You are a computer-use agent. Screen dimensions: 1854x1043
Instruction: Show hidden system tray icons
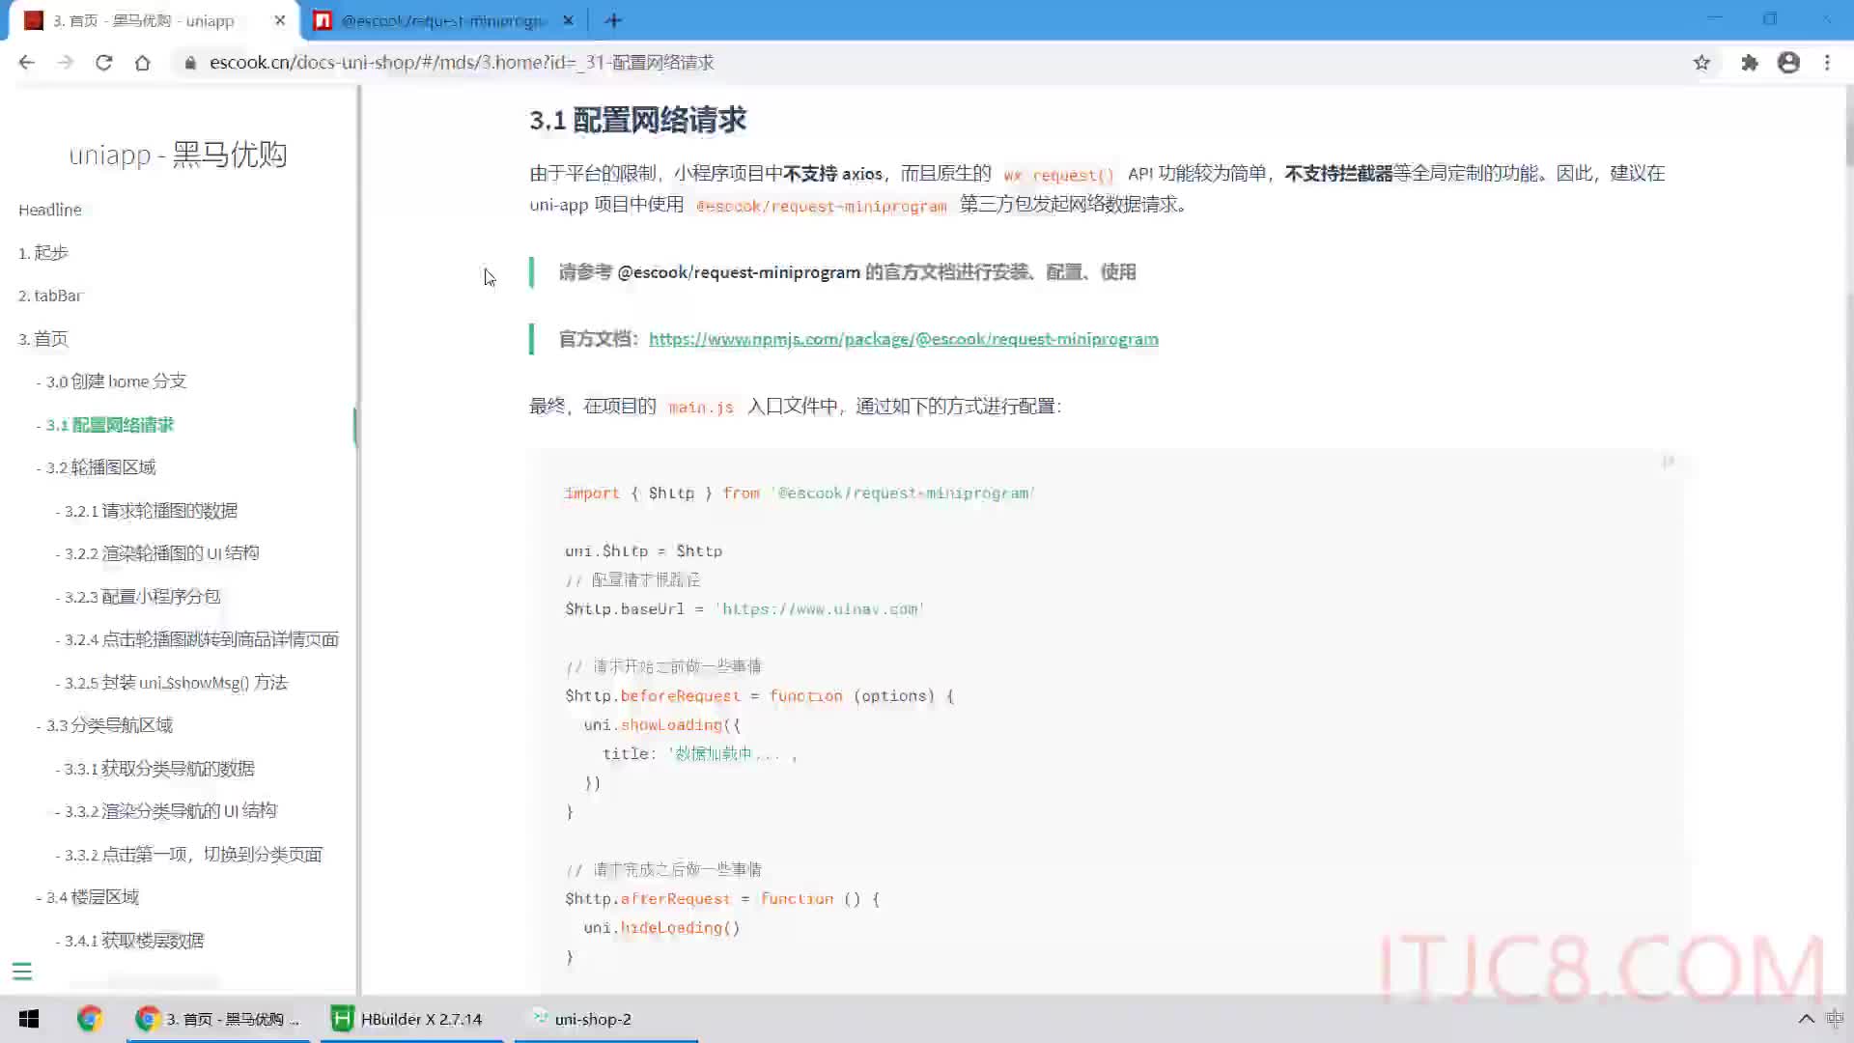click(x=1806, y=1019)
